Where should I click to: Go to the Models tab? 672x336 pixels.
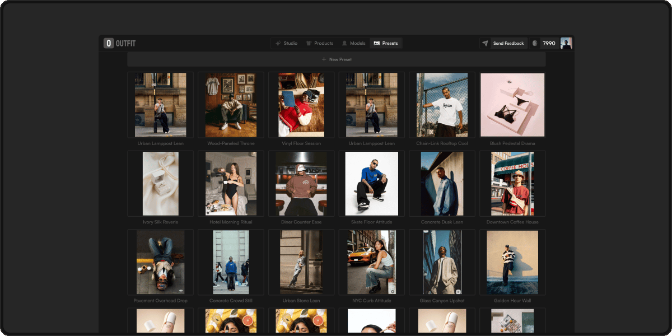tap(353, 43)
